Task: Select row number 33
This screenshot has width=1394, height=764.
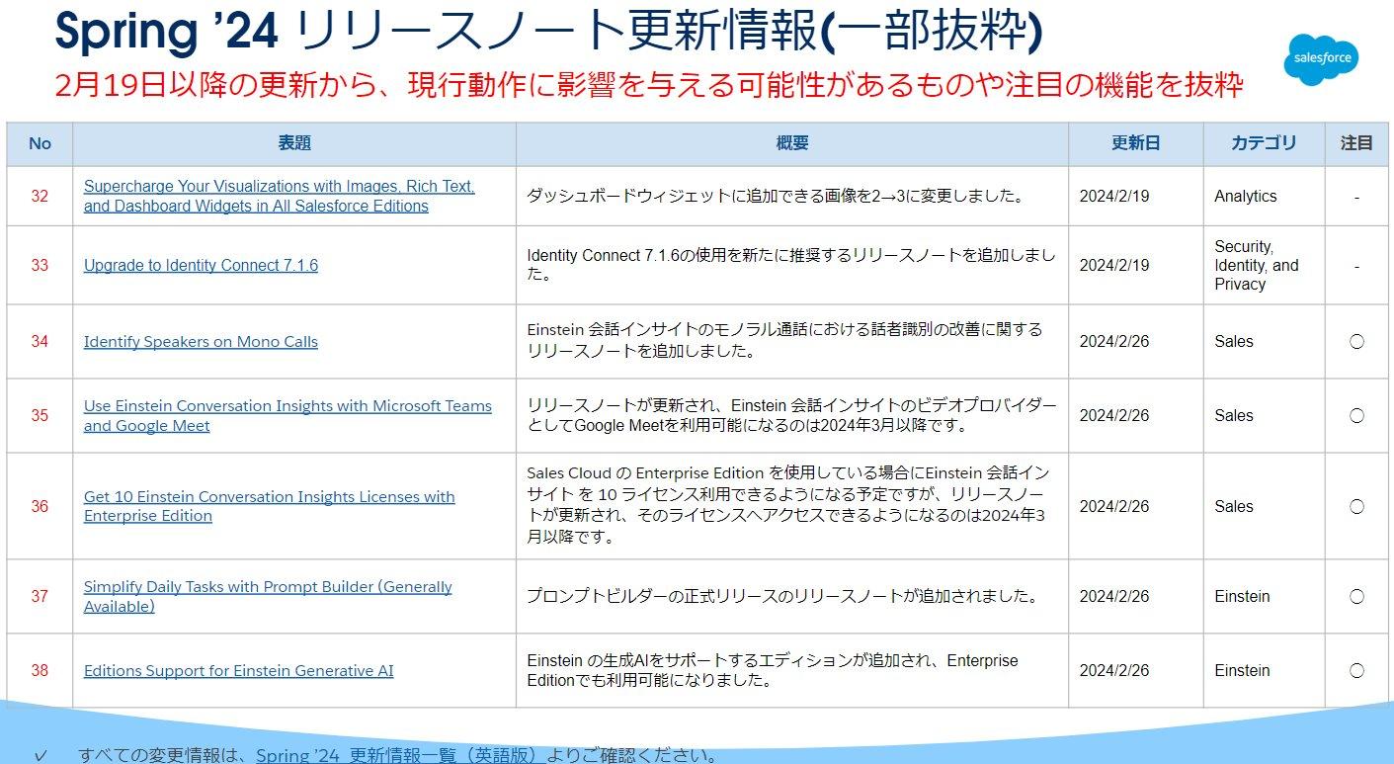Action: (40, 265)
